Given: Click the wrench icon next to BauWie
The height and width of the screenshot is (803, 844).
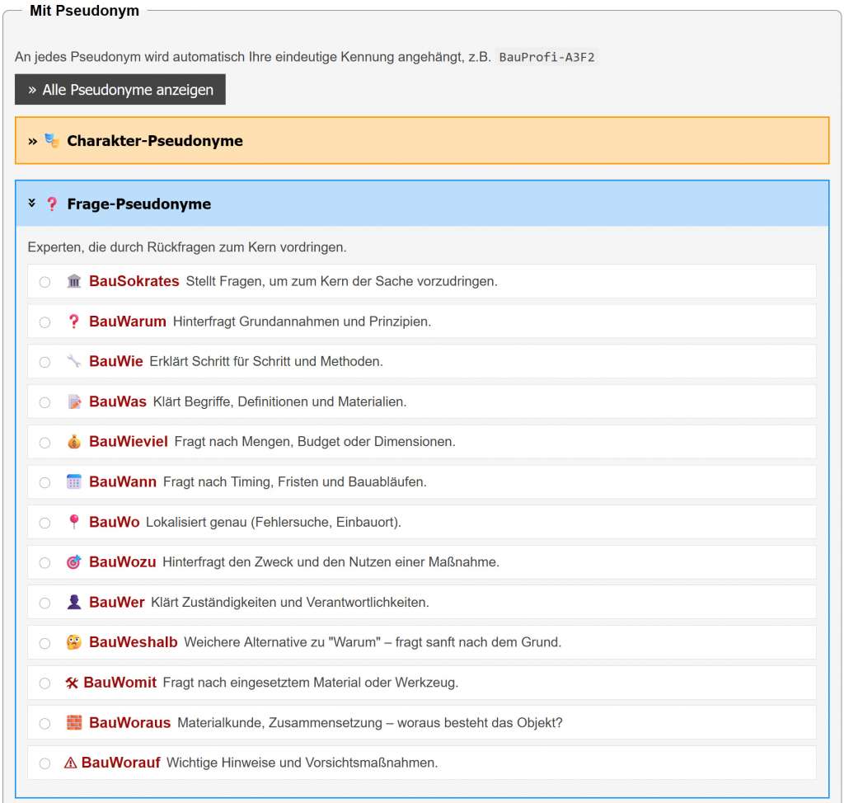Looking at the screenshot, I should click(x=74, y=361).
